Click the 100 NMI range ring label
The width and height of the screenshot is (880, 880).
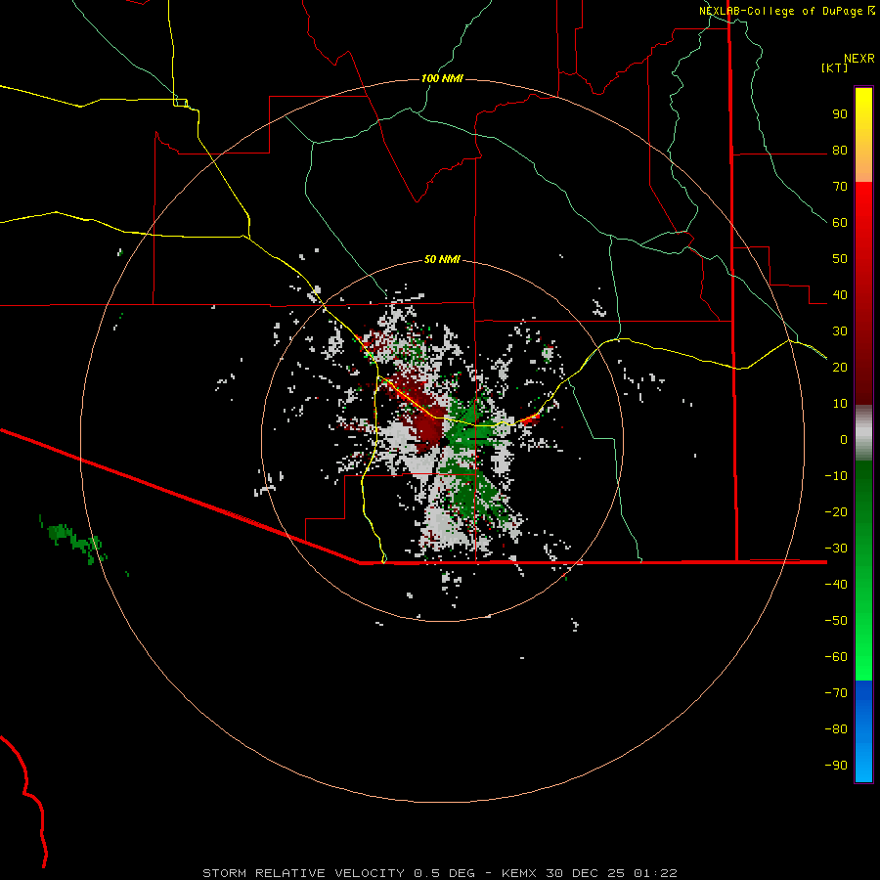coord(442,78)
